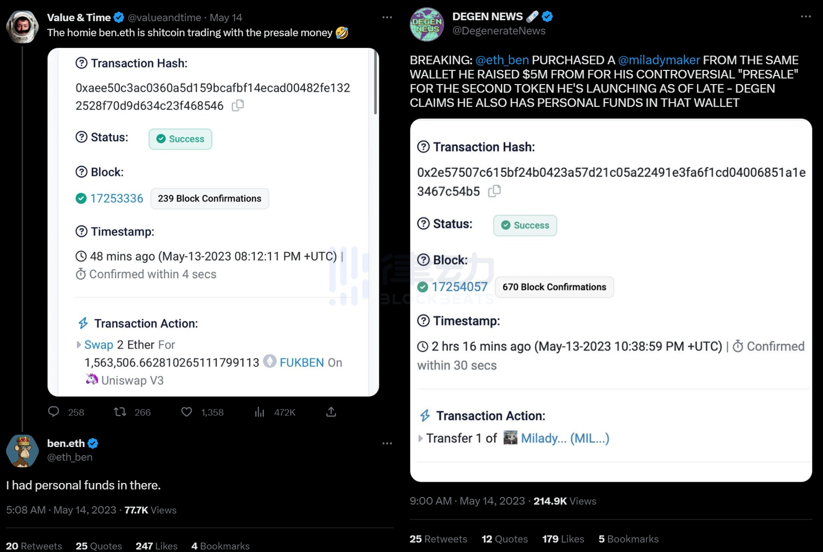Viewport: 823px width, 552px height.
Task: Click the reply icon under Value & Time tweet
Action: pyautogui.click(x=54, y=412)
